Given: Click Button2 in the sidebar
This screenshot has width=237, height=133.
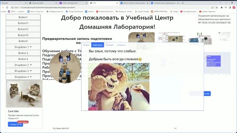Looking at the screenshot, I should [x=23, y=41].
